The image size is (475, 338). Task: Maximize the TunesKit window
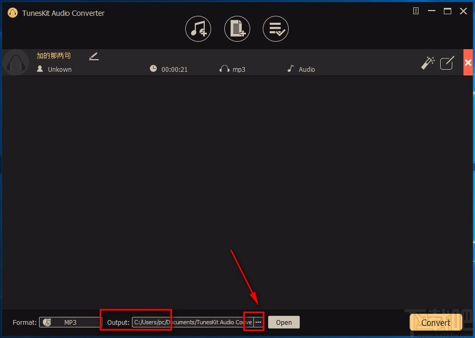point(448,11)
